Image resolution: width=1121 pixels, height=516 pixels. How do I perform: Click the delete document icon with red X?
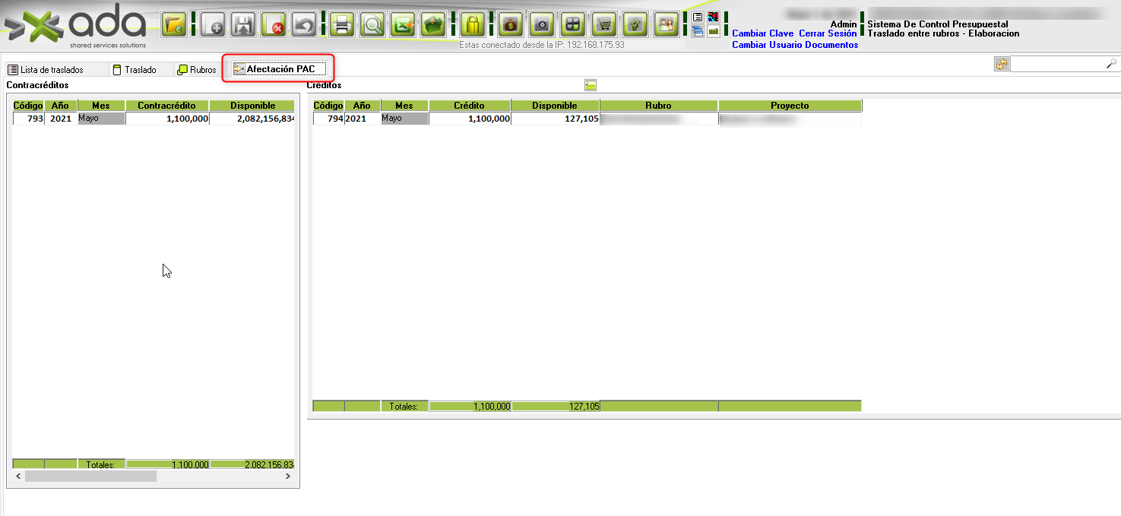coord(274,24)
